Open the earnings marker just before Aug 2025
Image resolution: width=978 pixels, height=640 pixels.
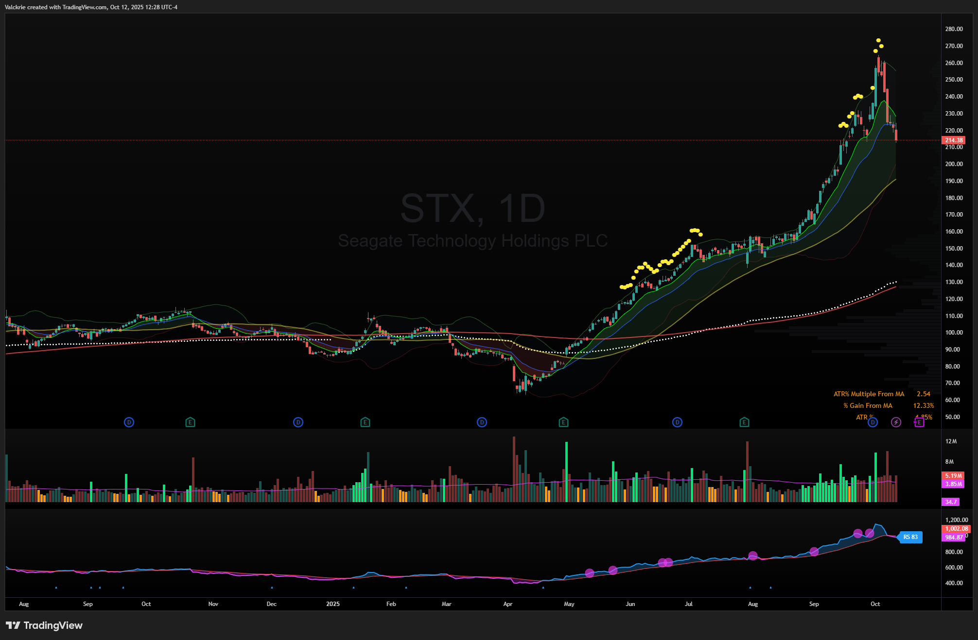(744, 422)
